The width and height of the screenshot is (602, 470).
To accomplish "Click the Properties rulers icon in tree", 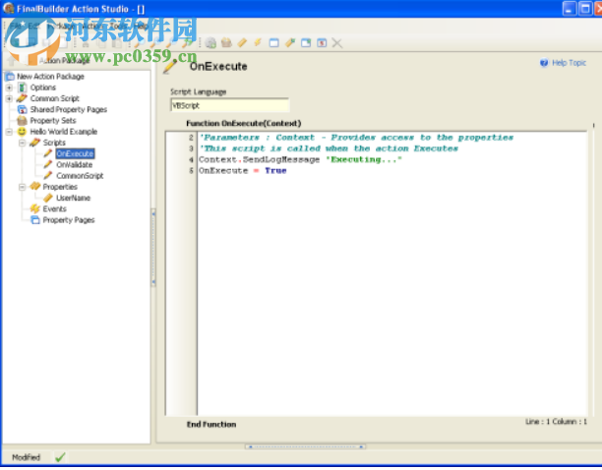I will point(35,187).
